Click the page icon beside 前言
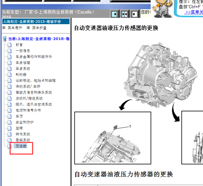This screenshot has width=203, height=186. [10, 45]
